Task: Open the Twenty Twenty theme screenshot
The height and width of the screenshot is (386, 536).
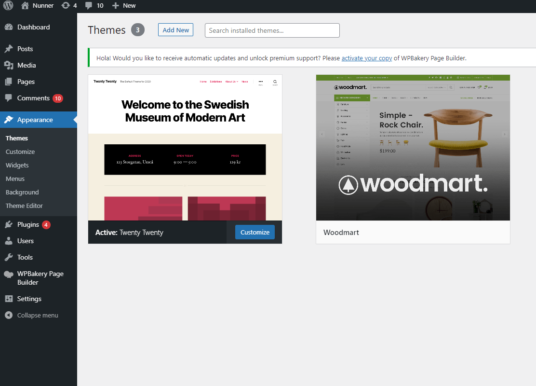Action: [x=185, y=148]
